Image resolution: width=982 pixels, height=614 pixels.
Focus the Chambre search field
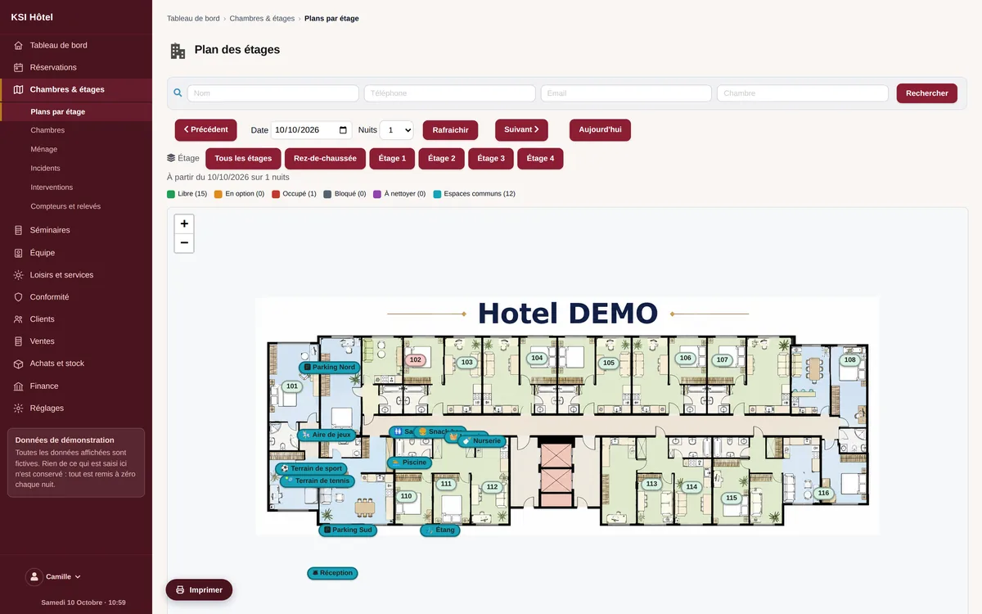(x=803, y=93)
